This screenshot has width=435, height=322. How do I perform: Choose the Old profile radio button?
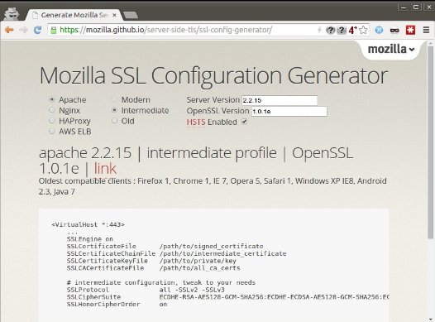click(114, 121)
